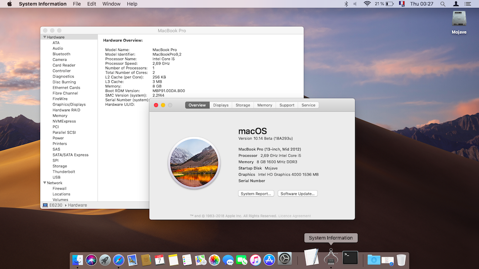The height and width of the screenshot is (269, 479).
Task: Open the Wi-Fi status menu
Action: point(367,4)
